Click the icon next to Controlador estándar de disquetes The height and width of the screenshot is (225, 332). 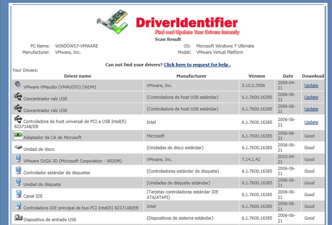point(18,170)
